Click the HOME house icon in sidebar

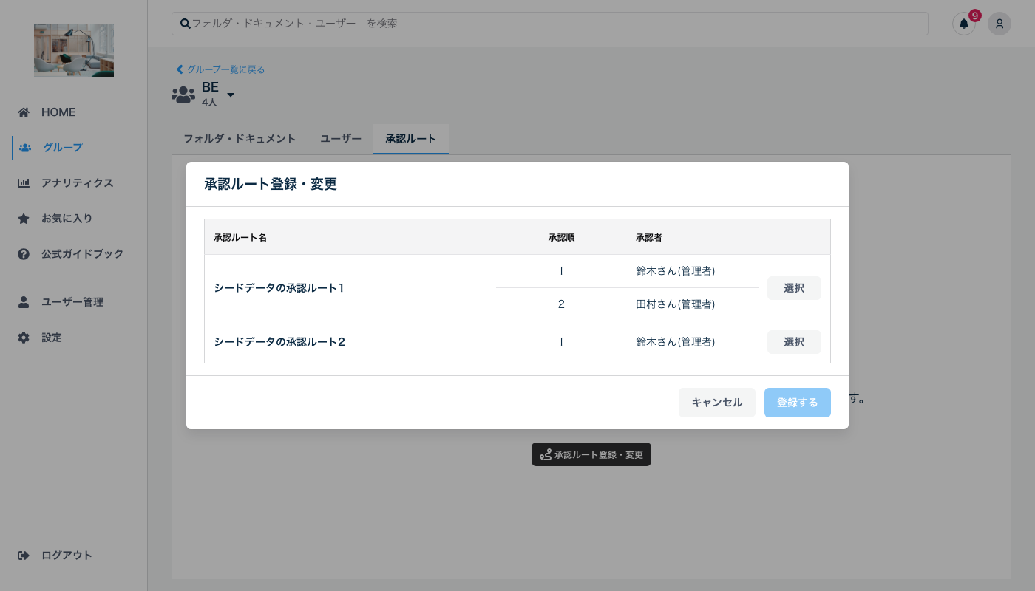[24, 112]
